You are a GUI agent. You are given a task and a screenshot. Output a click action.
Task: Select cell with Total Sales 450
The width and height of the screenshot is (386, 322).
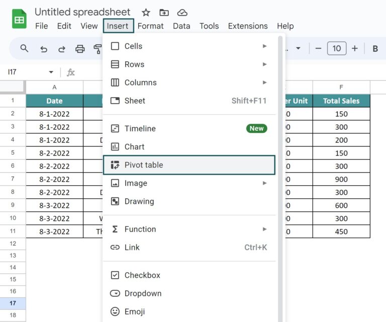click(x=341, y=231)
